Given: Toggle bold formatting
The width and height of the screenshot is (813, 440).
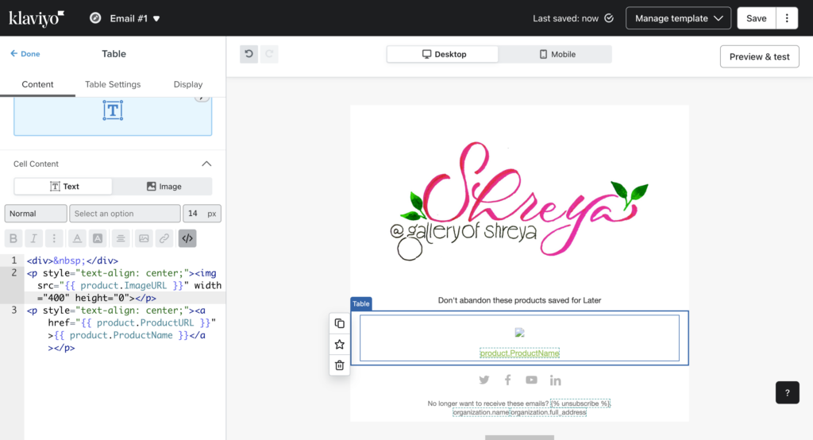Looking at the screenshot, I should (x=13, y=238).
